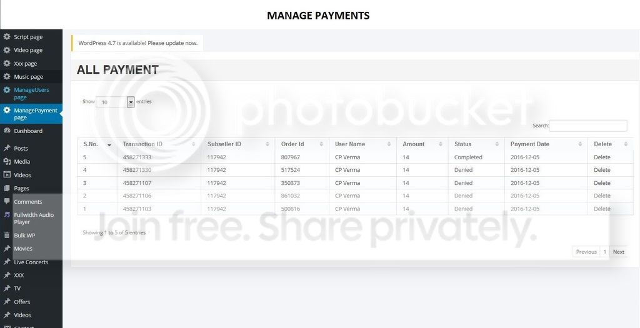Click the Fullwidth Audio Player music icon
This screenshot has width=640, height=328.
[6, 214]
